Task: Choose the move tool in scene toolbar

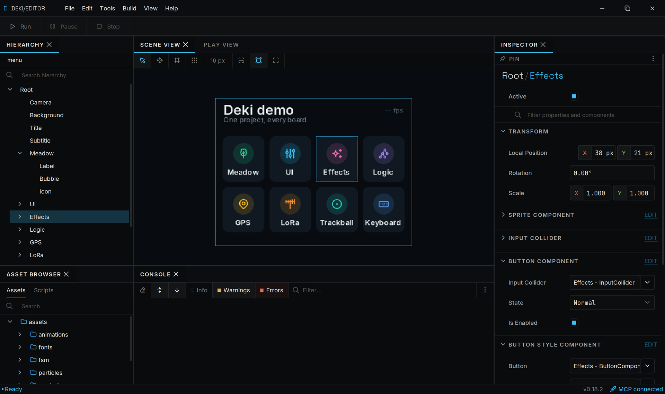Action: point(160,60)
